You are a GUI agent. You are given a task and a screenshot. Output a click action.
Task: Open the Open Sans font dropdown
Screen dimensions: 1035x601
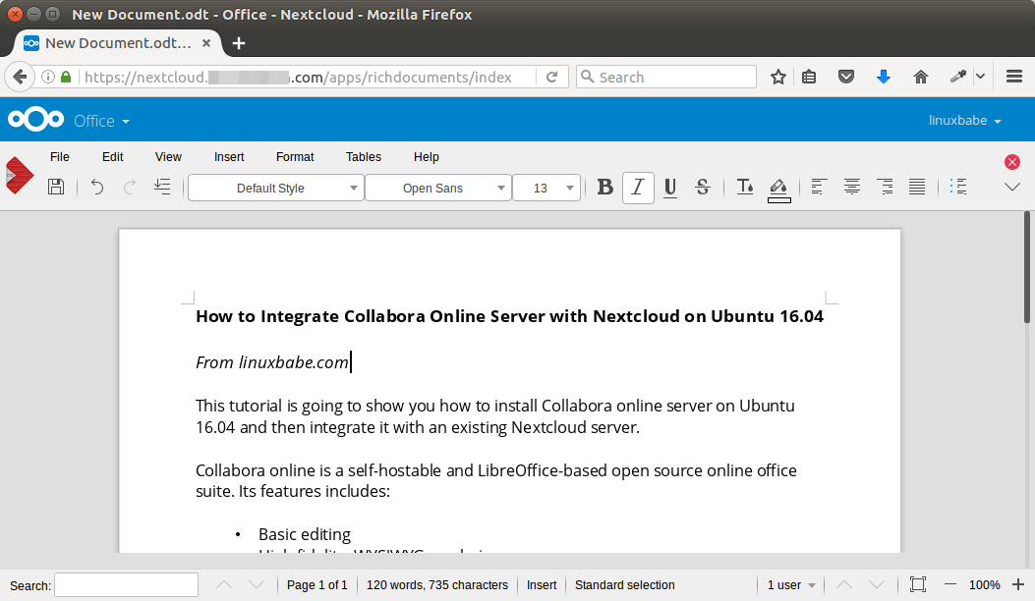click(437, 188)
